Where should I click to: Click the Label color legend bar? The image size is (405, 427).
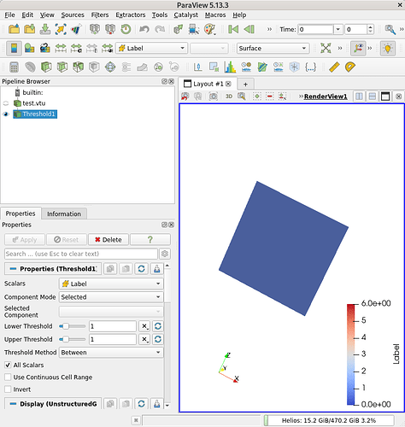pyautogui.click(x=351, y=354)
